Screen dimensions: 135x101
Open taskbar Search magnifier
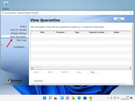pyautogui.click(x=50, y=98)
